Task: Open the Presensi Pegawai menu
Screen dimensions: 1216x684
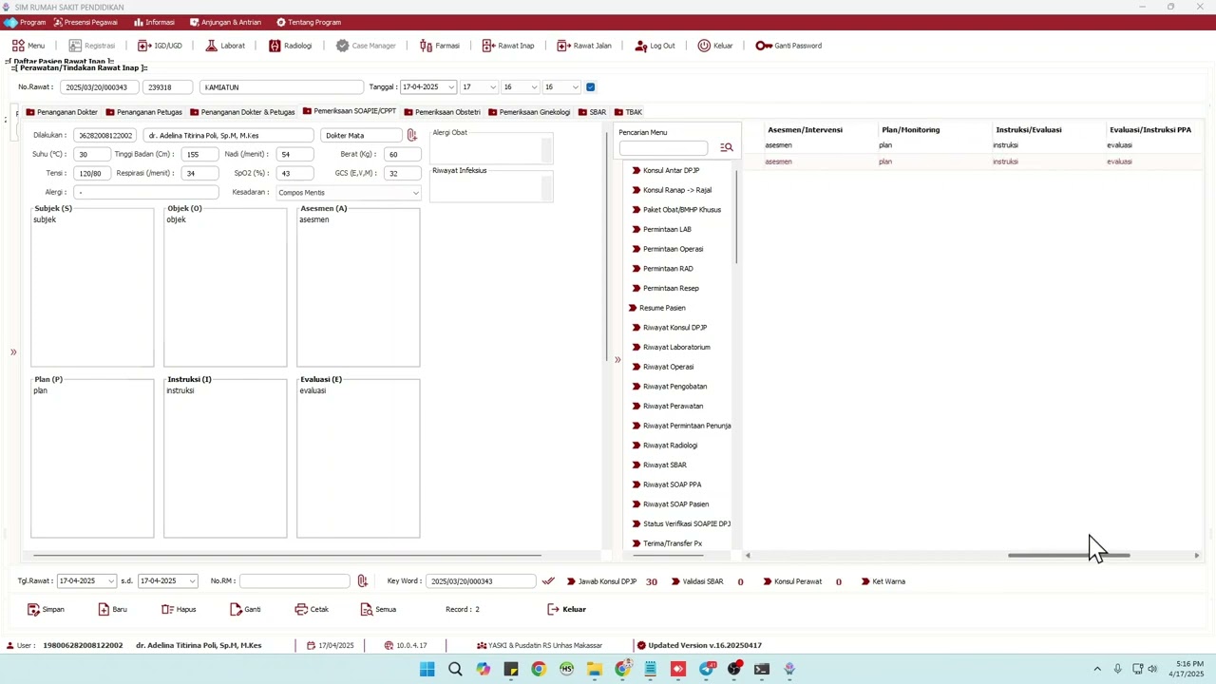Action: (85, 22)
